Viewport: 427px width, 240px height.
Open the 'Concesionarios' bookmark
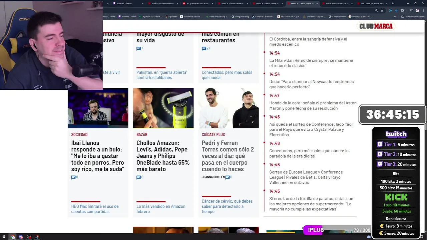point(337,17)
